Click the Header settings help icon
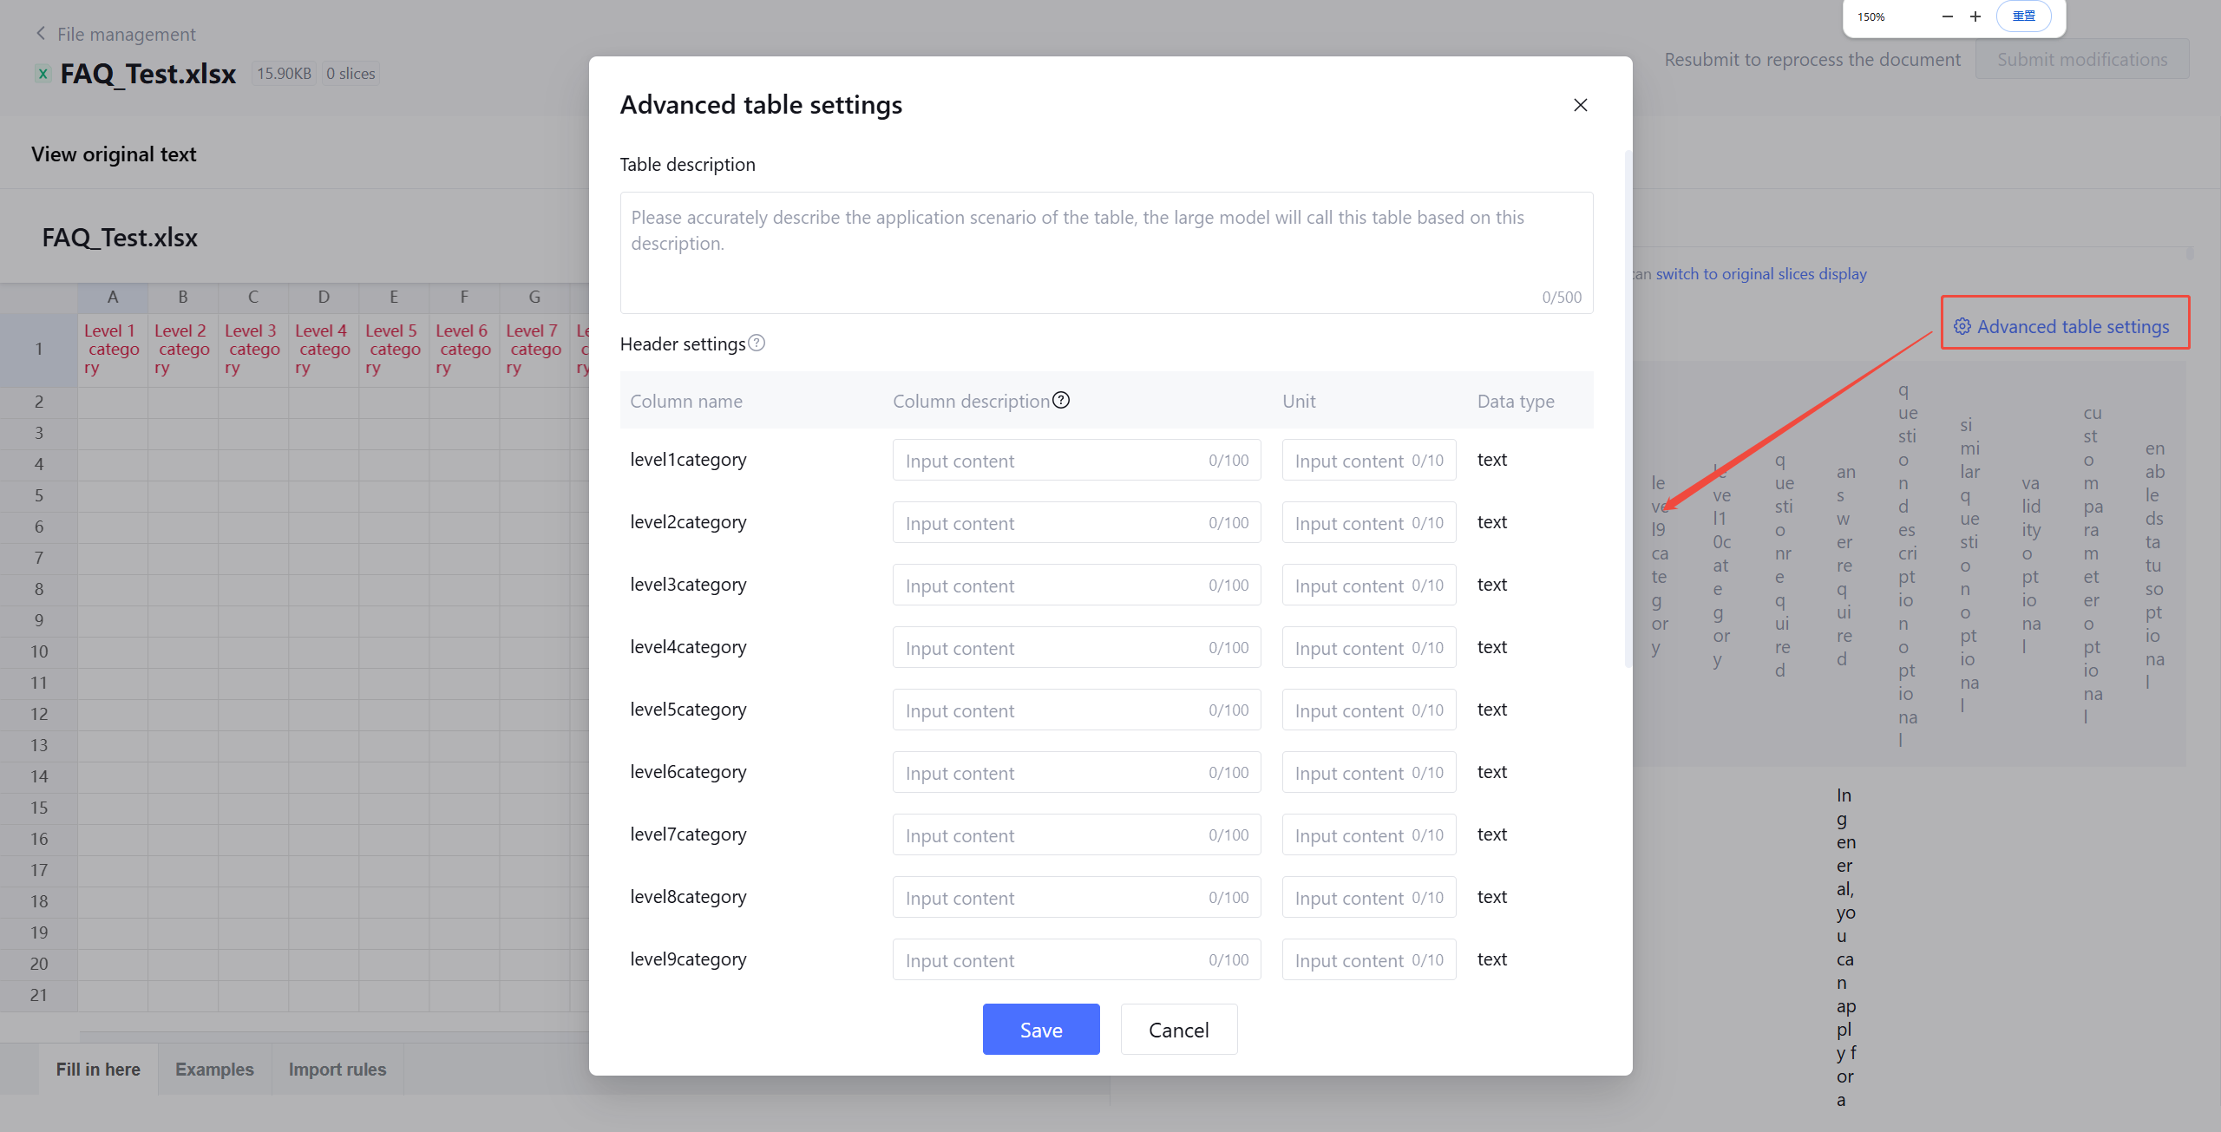Image resolution: width=2221 pixels, height=1132 pixels. pyautogui.click(x=757, y=344)
